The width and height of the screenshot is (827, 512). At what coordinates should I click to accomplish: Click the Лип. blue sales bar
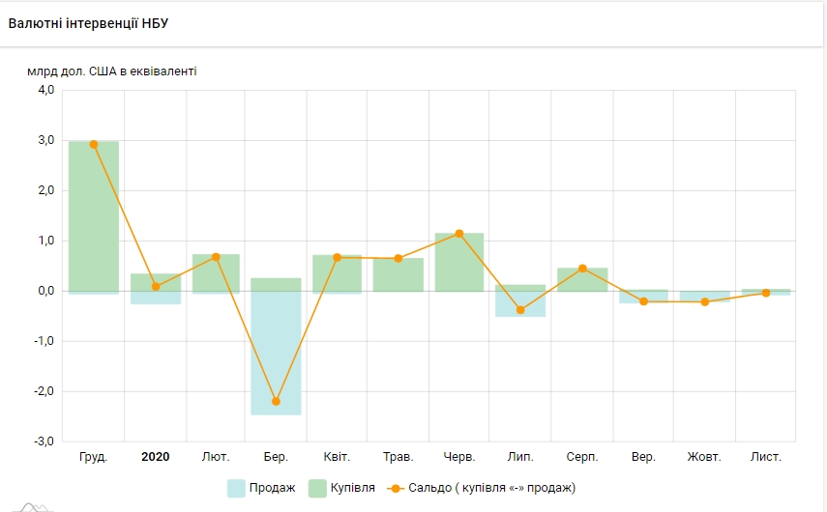coord(520,304)
